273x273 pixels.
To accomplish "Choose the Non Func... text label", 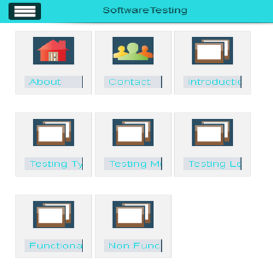I will tap(133, 246).
